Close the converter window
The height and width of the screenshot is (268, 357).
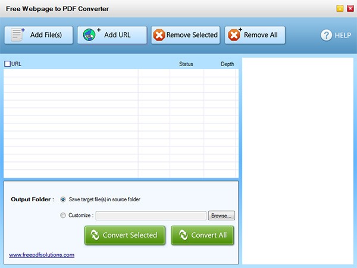pos(350,9)
